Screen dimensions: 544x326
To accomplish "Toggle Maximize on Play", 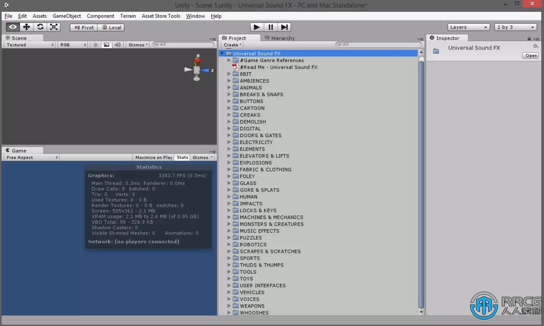I will 154,157.
